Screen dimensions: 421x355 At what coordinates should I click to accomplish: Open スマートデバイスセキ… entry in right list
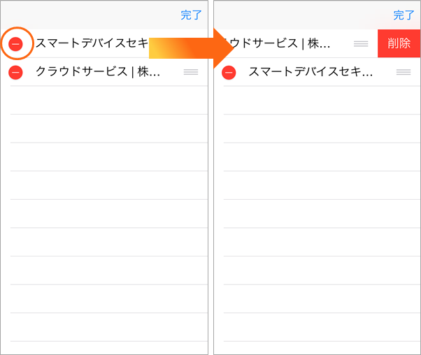click(x=311, y=72)
